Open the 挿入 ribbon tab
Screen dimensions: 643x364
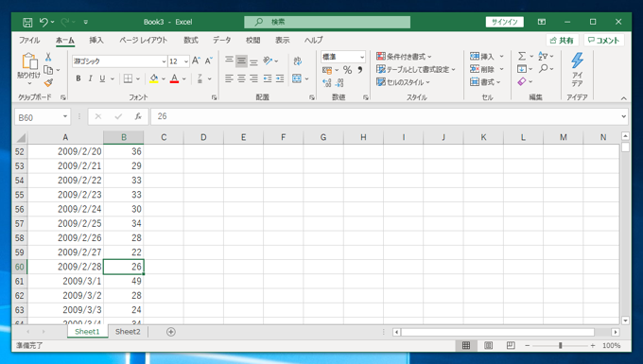pyautogui.click(x=96, y=40)
